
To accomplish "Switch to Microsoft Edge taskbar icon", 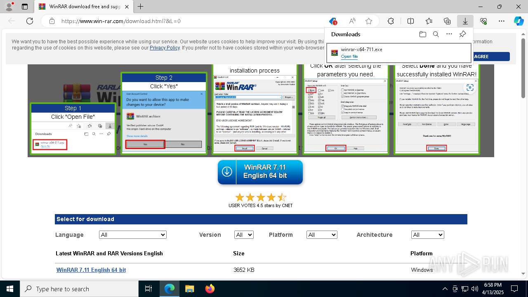I will (170, 289).
